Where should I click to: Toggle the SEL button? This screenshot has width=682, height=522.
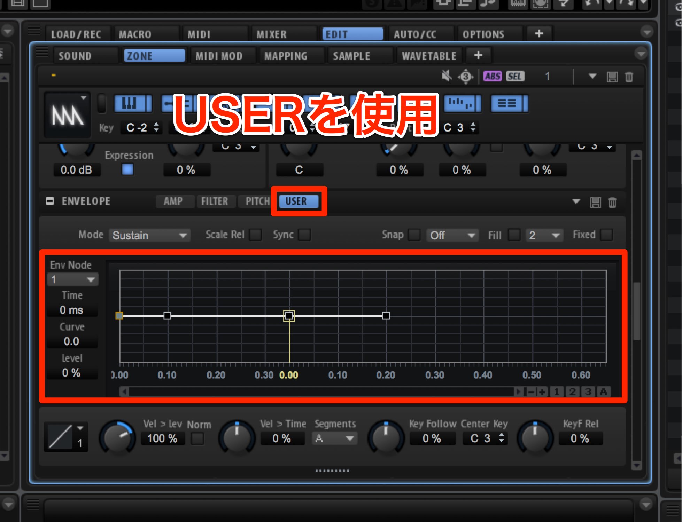(515, 76)
